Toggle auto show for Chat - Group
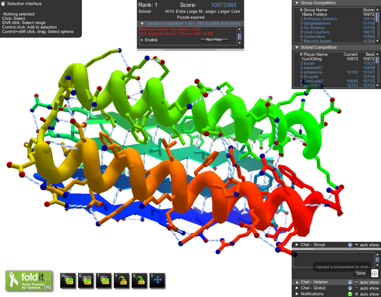The width and height of the screenshot is (381, 297). click(357, 245)
